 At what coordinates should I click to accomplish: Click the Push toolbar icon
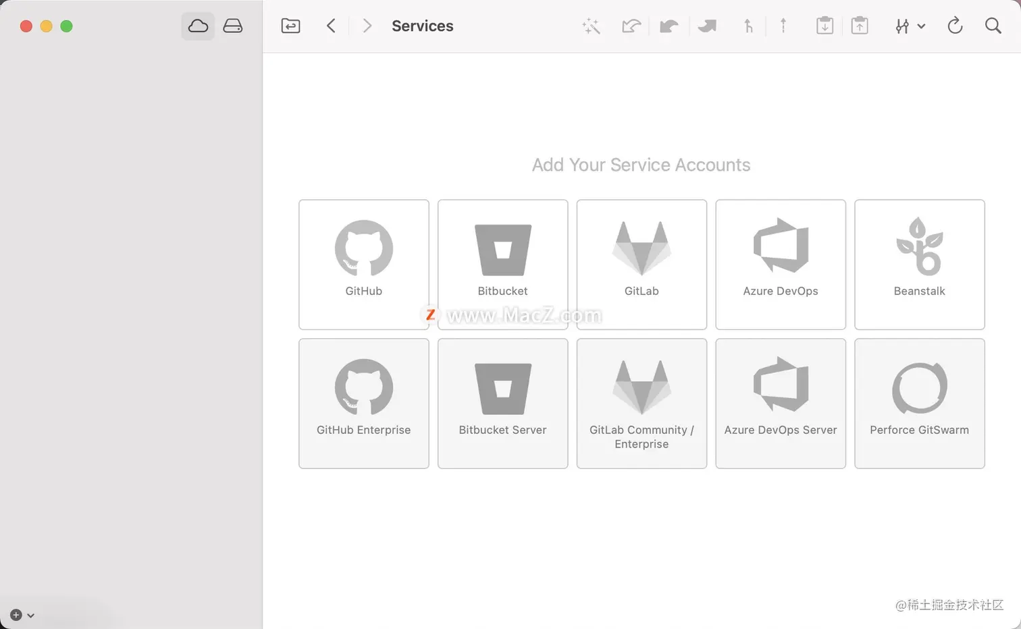tap(707, 26)
